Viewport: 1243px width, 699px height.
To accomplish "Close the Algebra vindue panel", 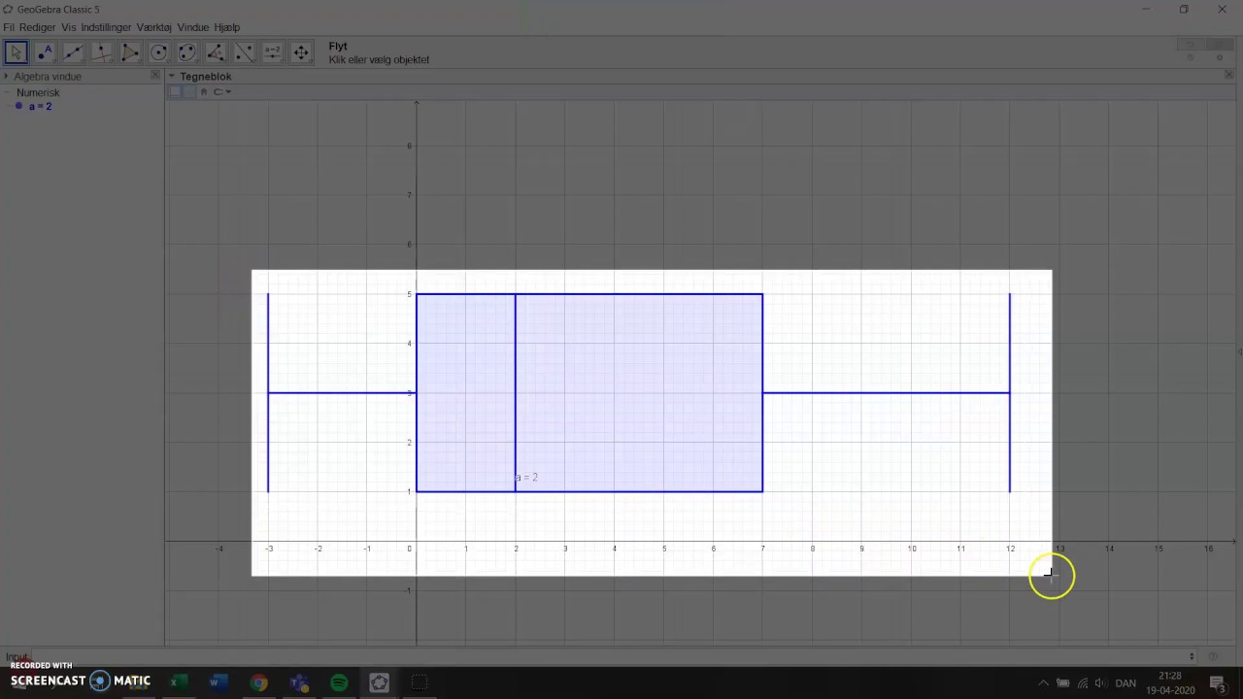I will pos(154,75).
